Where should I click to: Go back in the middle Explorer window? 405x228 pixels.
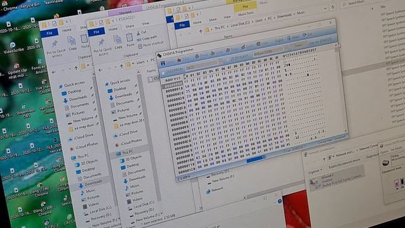point(100,70)
